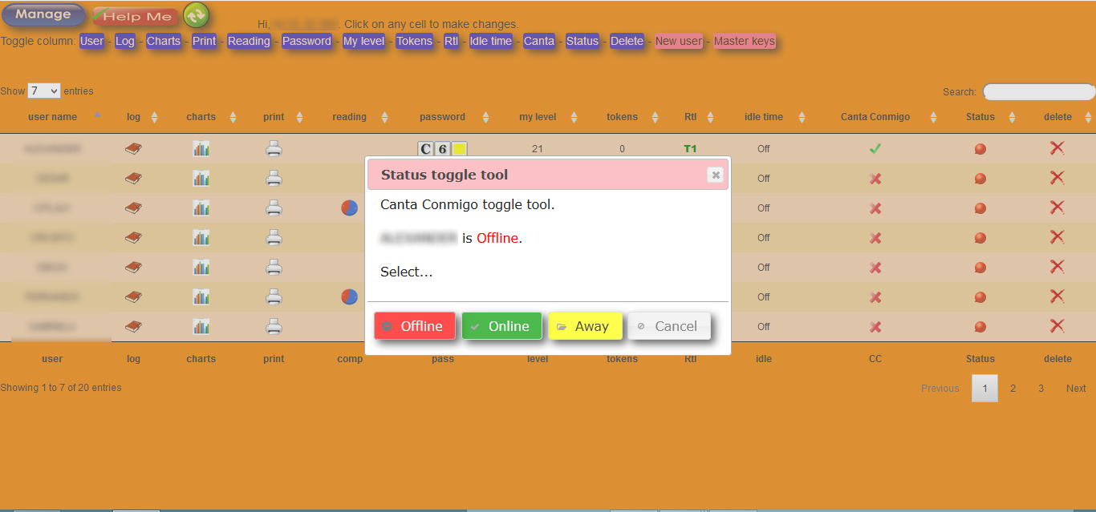The image size is (1096, 512).
Task: Sort by the log column arrows
Action: (x=154, y=117)
